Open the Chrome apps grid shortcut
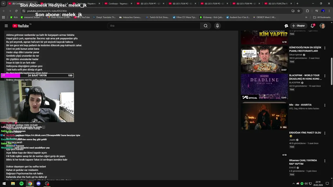 click(x=3, y=17)
